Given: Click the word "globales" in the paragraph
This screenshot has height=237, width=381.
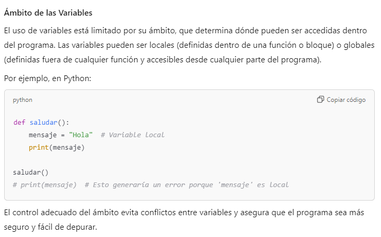Looking at the screenshot, I should [x=360, y=45].
